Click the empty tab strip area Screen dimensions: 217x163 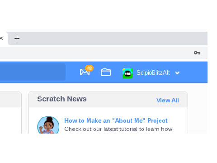114,38
